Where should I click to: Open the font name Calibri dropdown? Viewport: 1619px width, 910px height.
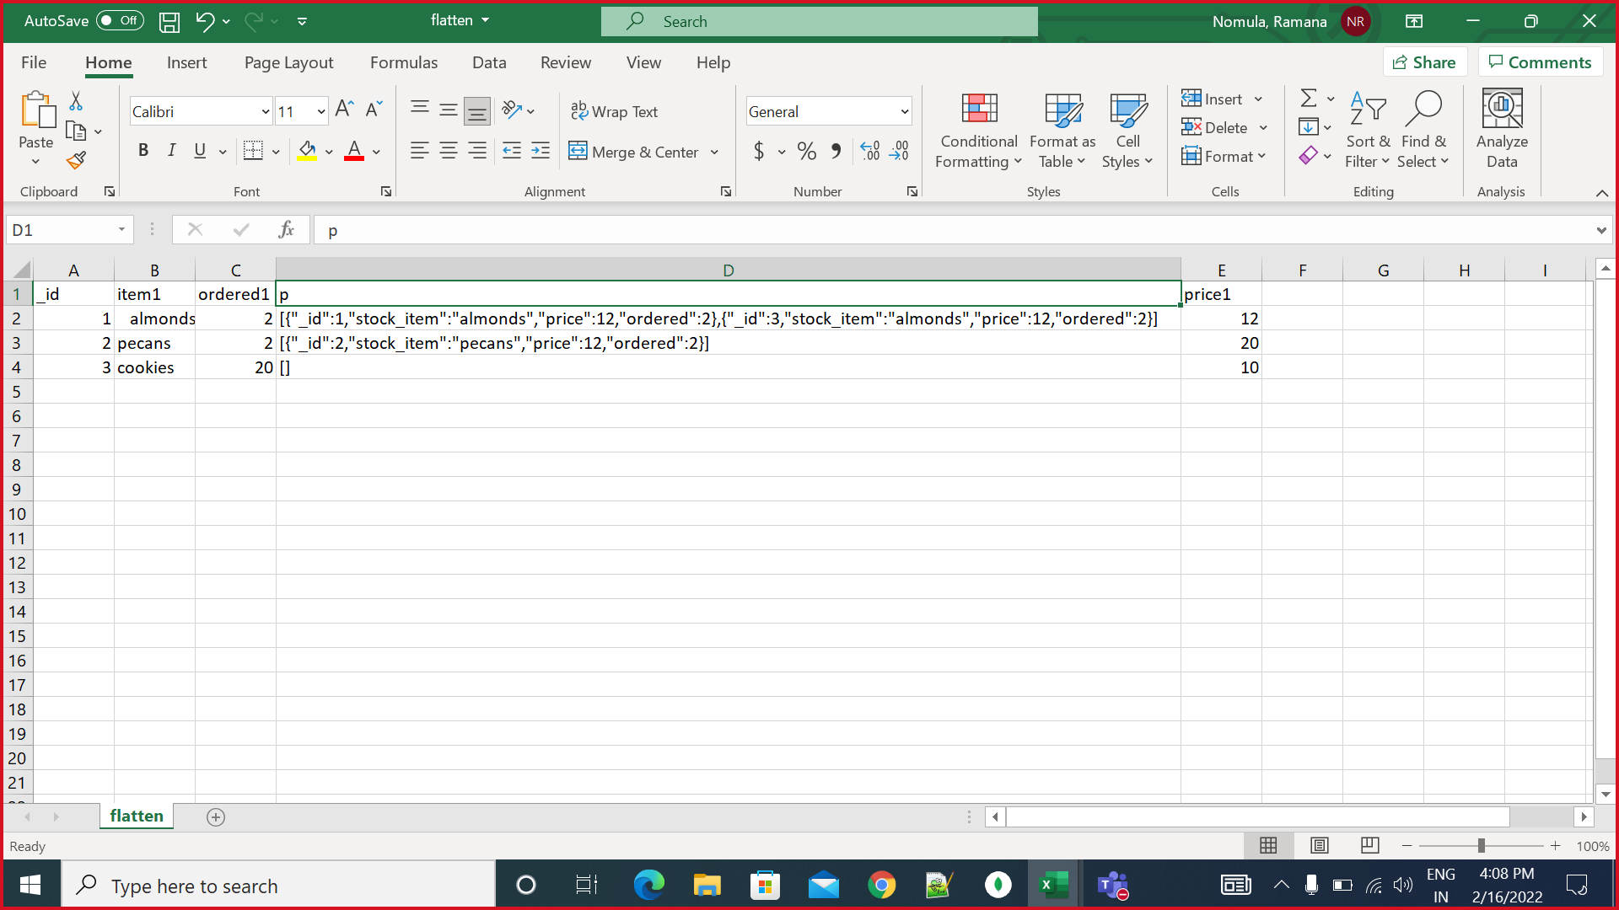tap(265, 111)
